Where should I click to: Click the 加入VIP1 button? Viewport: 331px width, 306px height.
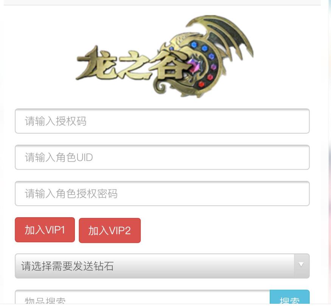[x=45, y=230]
